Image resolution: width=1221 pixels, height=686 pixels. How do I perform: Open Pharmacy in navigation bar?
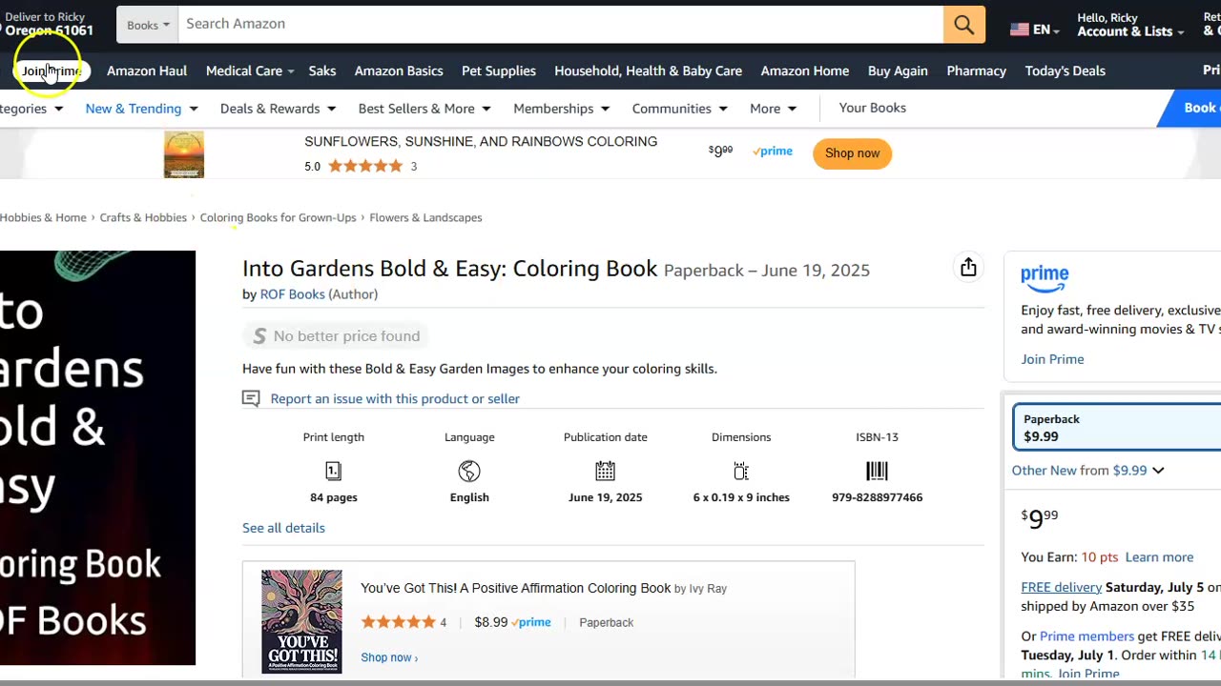(x=976, y=71)
